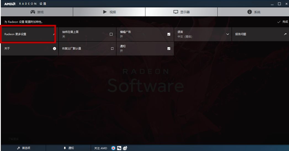Toggle the 始终在最上面 checkbox
Screen dimensions: 289x151
[111, 34]
